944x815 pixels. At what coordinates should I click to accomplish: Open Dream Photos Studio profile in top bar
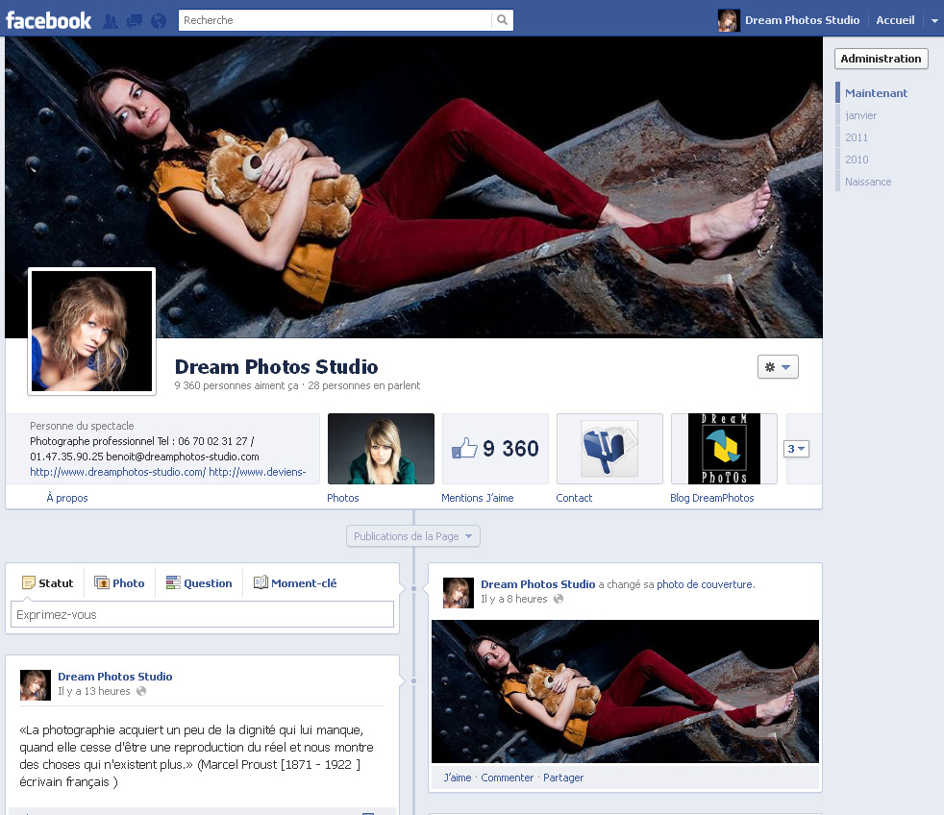(802, 20)
